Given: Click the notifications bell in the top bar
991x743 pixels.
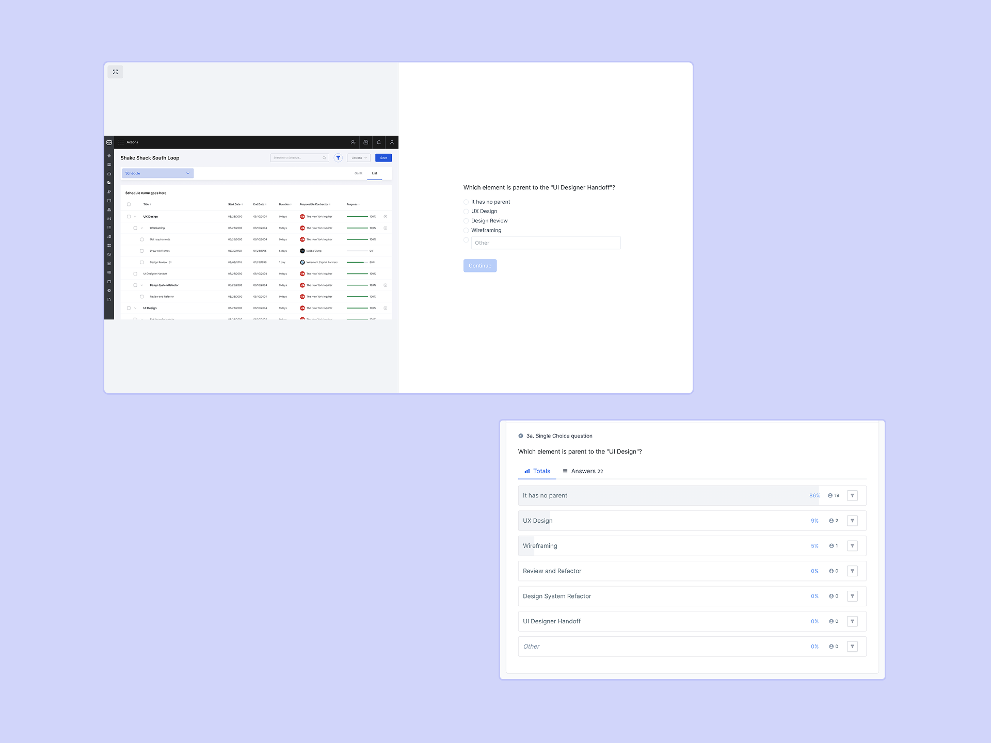Looking at the screenshot, I should [x=378, y=142].
